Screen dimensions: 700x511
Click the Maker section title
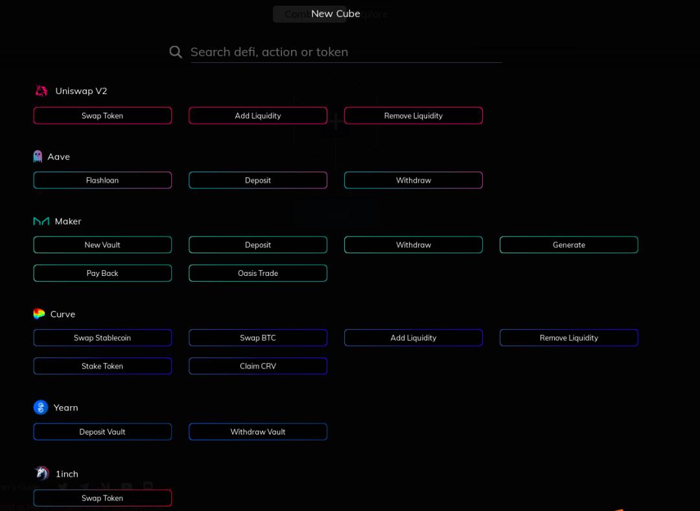point(68,221)
